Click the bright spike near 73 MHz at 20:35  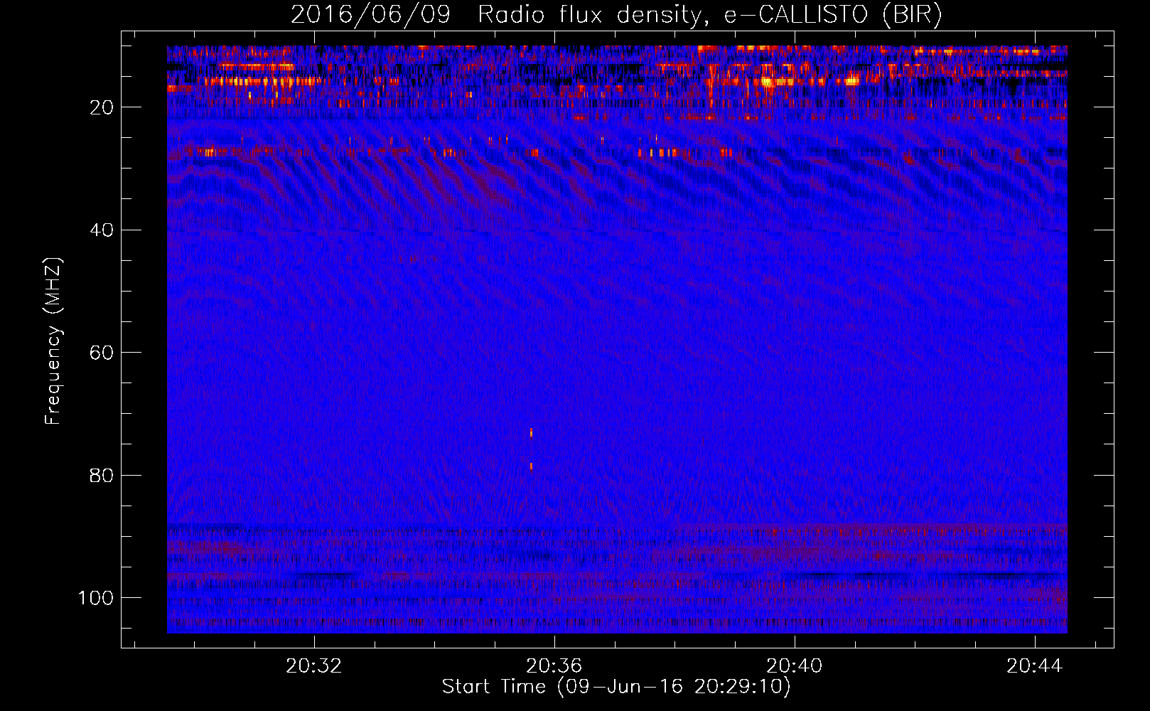pyautogui.click(x=531, y=432)
